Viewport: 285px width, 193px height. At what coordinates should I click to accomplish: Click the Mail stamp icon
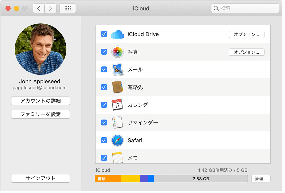[x=118, y=69]
